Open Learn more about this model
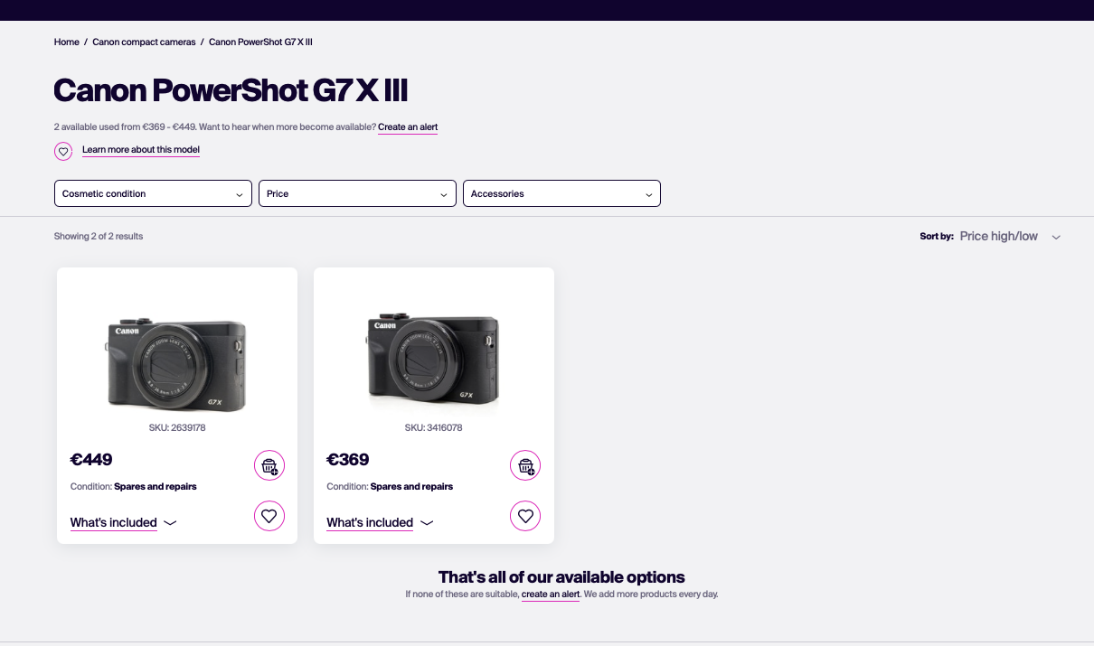1094x646 pixels. tap(141, 150)
